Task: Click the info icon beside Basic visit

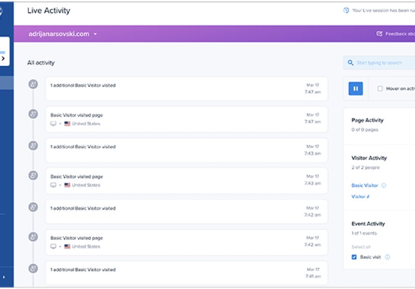Action: coord(387,257)
